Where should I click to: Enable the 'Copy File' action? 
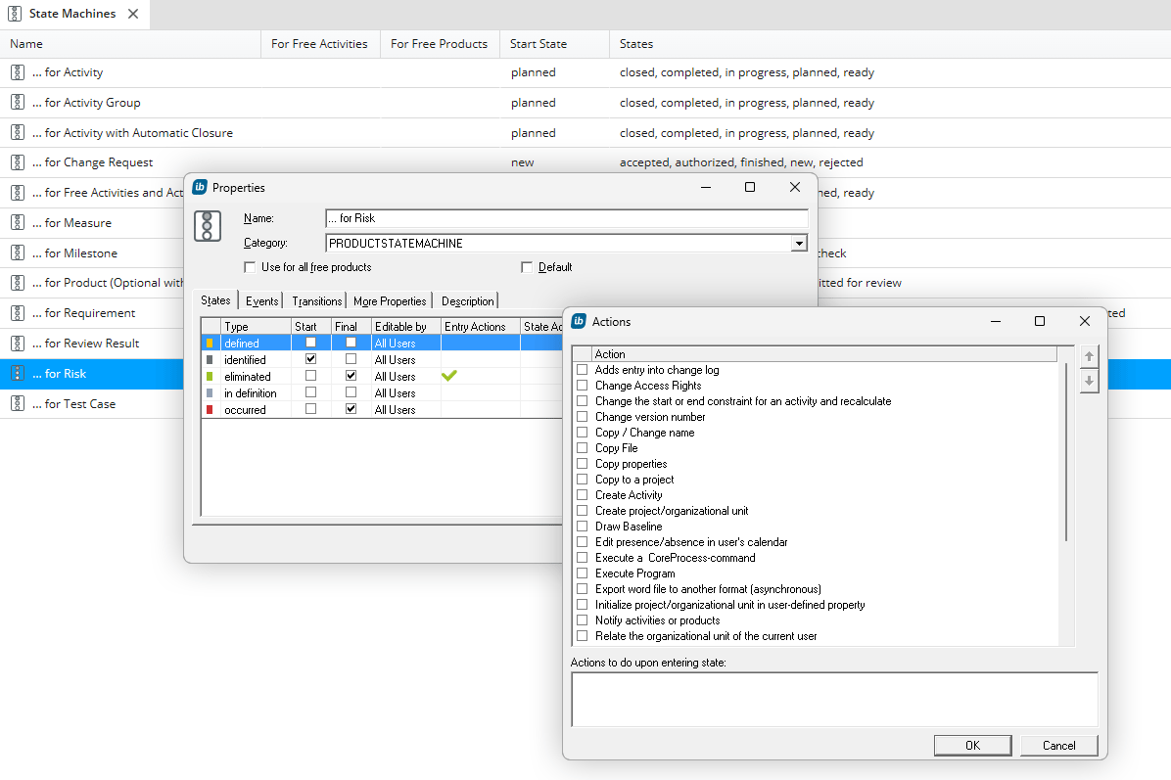(582, 447)
